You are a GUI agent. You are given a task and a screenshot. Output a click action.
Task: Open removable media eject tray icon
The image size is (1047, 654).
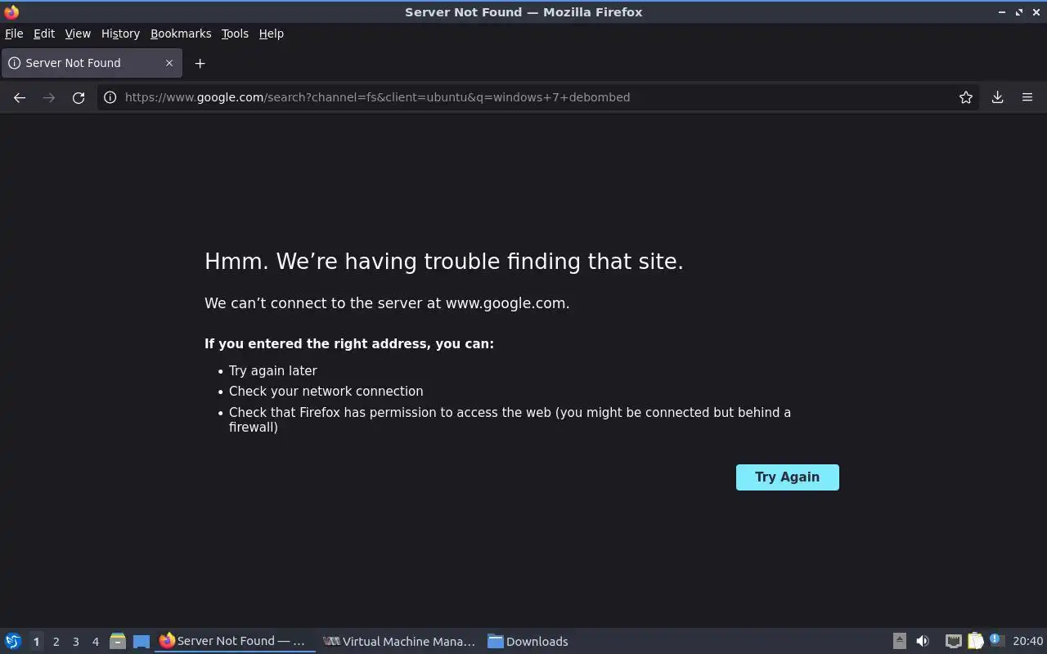tap(899, 642)
